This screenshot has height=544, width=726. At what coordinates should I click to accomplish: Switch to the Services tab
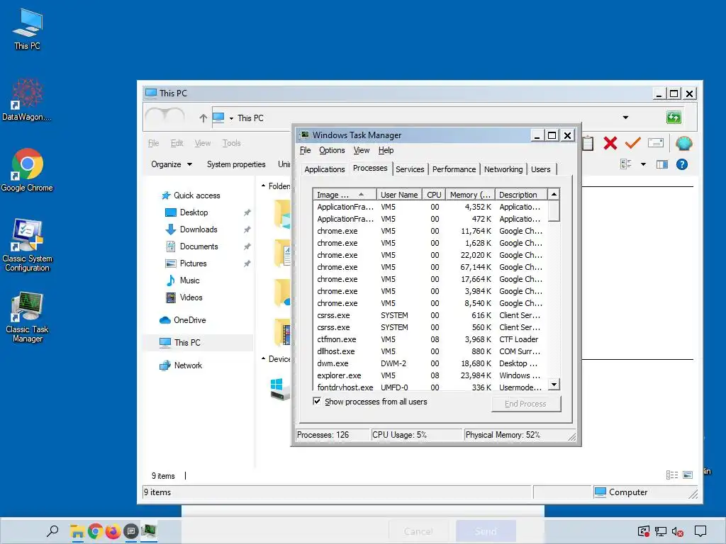[410, 169]
